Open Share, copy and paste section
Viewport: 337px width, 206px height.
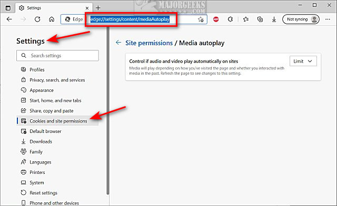(x=57, y=111)
